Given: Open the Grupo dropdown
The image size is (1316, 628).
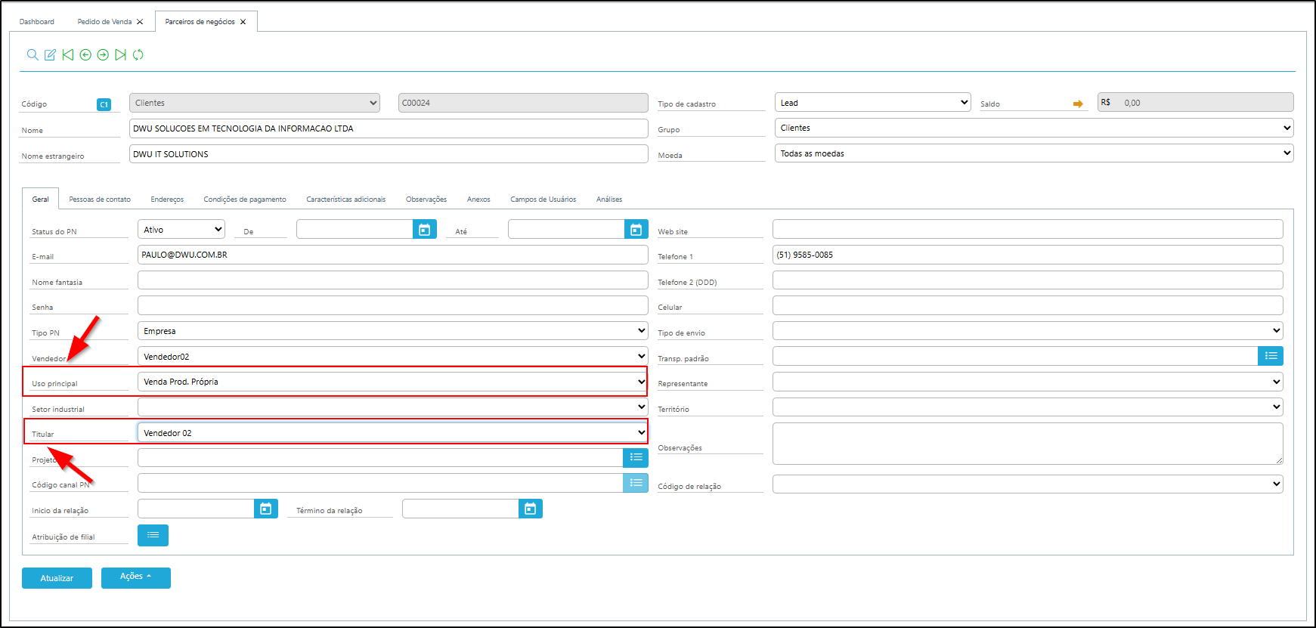Looking at the screenshot, I should 1034,128.
